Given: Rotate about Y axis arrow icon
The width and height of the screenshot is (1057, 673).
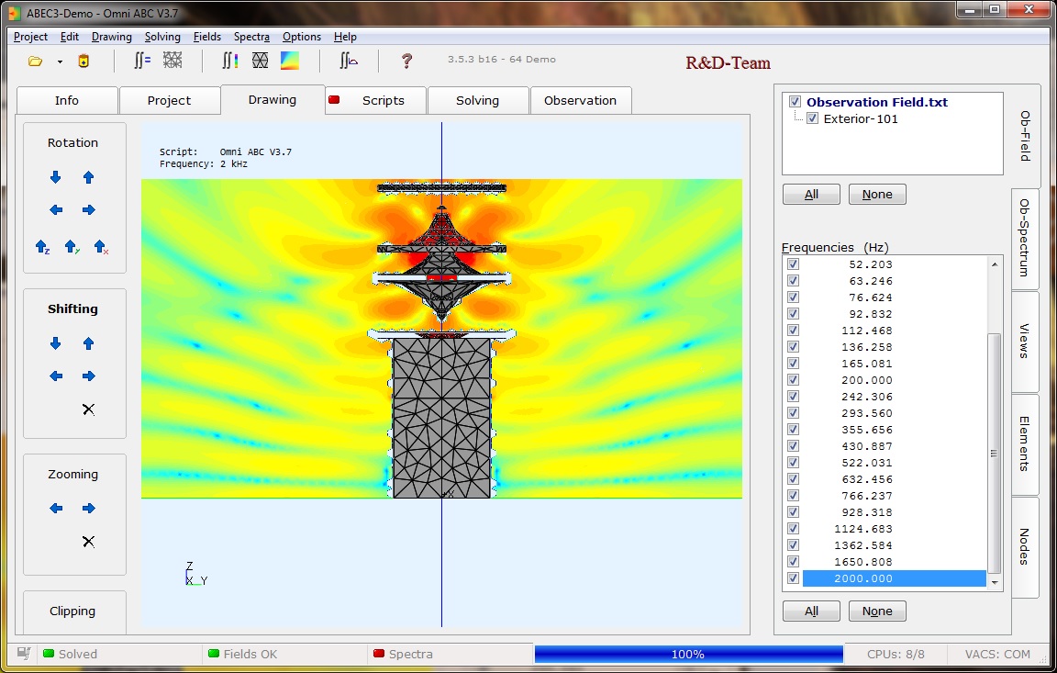Looking at the screenshot, I should [x=72, y=247].
